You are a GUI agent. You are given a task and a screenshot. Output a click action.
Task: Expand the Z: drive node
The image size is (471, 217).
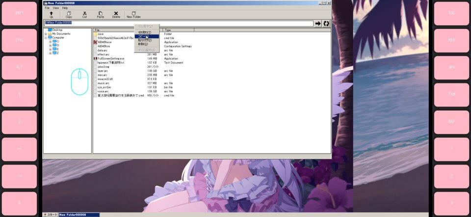50,53
